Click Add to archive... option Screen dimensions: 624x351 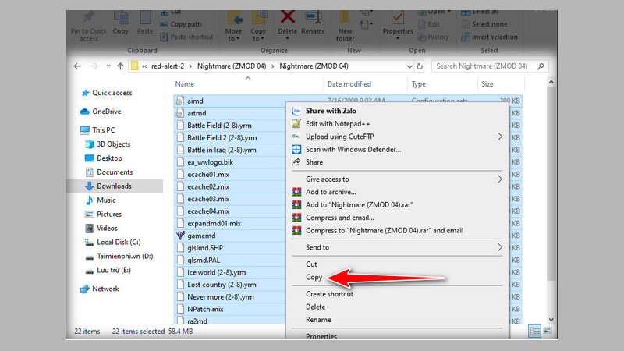pos(331,192)
